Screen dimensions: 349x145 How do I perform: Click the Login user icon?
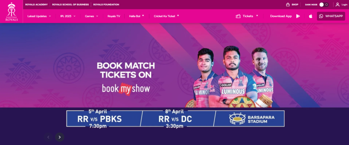pyautogui.click(x=337, y=4)
